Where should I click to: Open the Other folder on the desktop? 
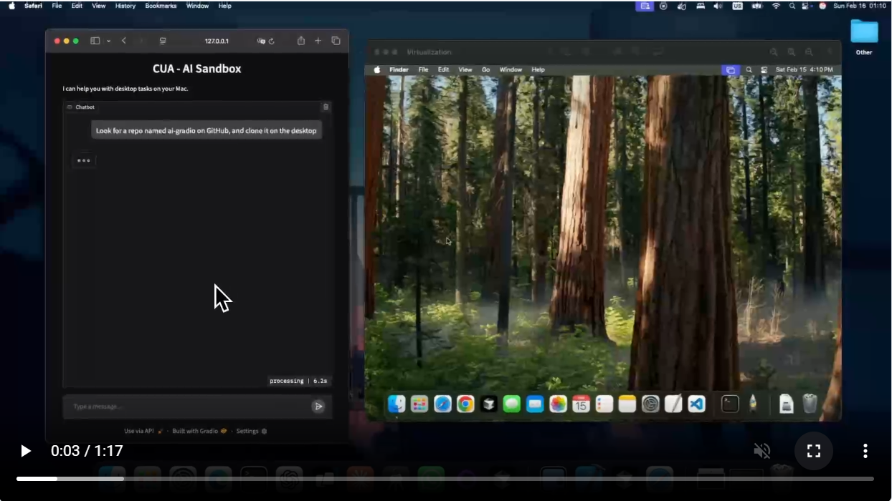tap(864, 37)
